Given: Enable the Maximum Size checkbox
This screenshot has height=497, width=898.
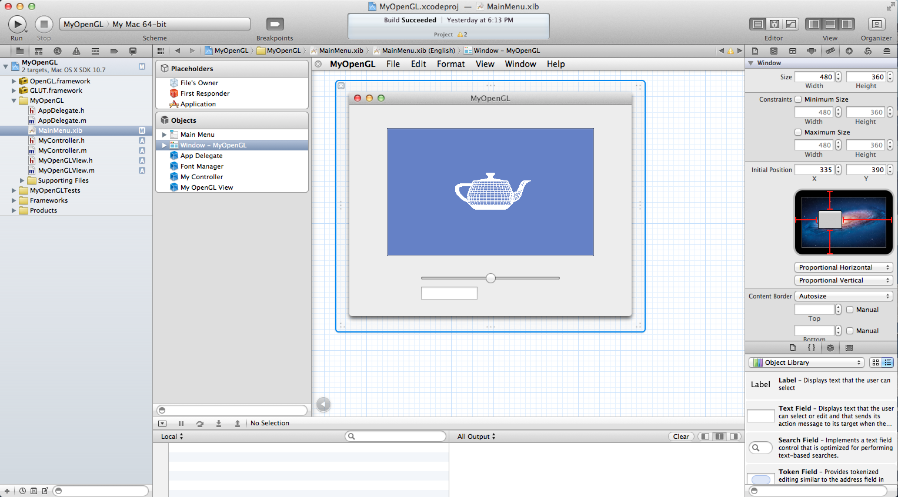Looking at the screenshot, I should (x=798, y=132).
